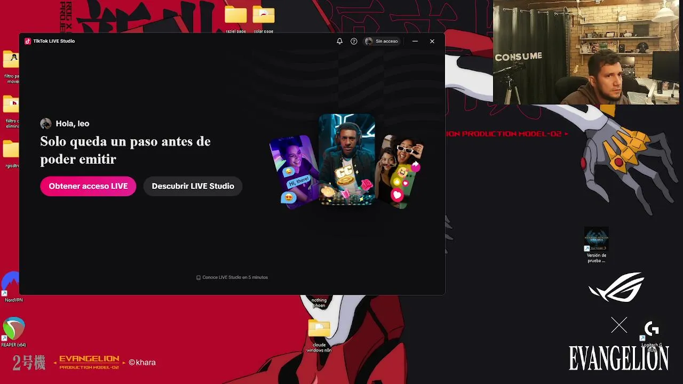Select the raziel page desktop folder
Screen dimensions: 683x384
236,19
